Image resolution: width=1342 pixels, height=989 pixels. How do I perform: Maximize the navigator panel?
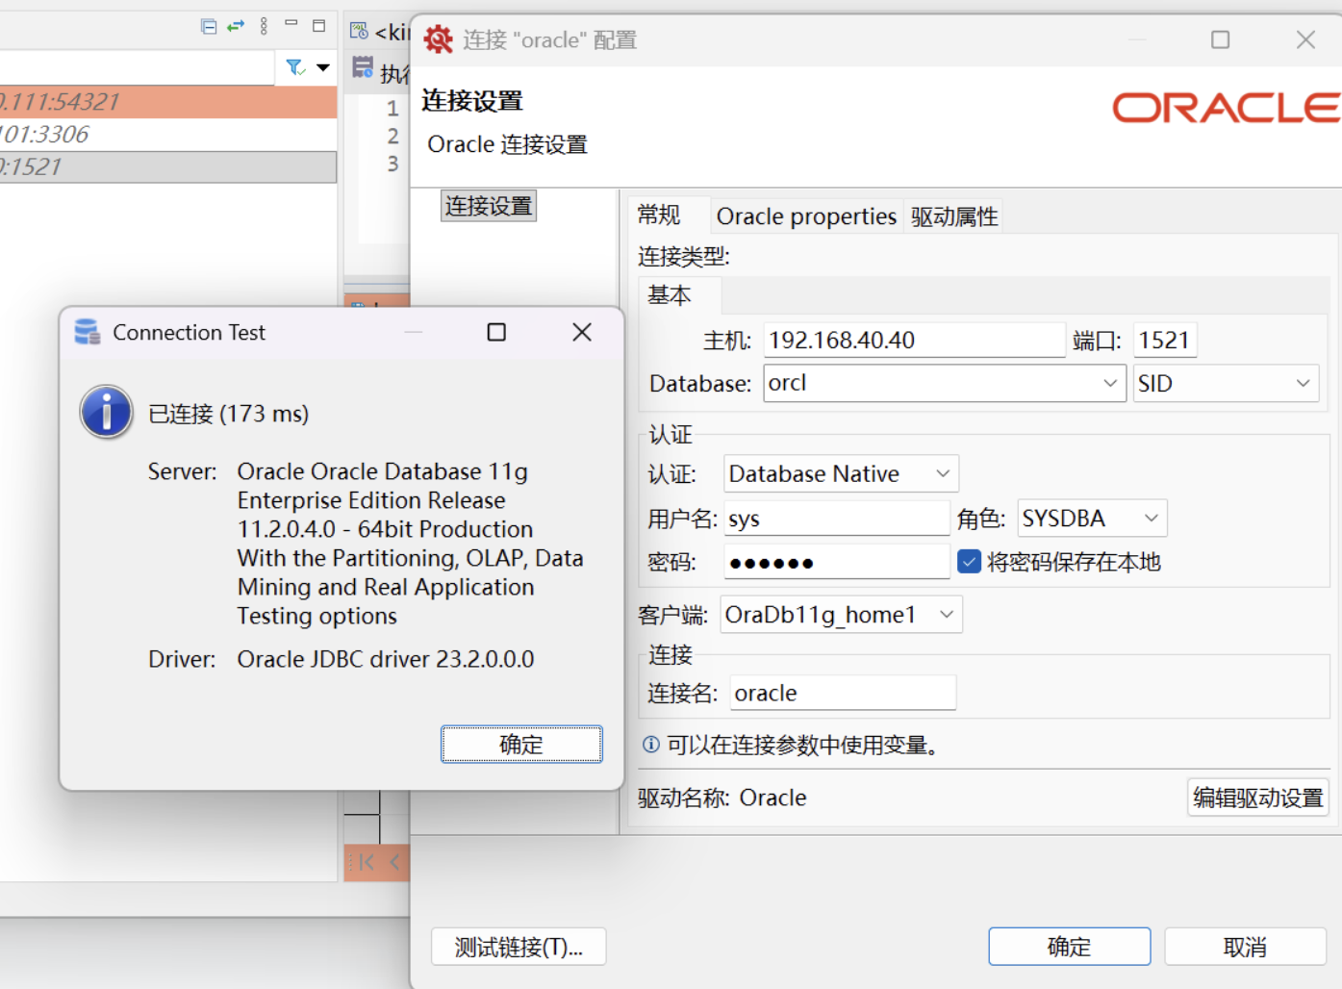click(x=319, y=26)
